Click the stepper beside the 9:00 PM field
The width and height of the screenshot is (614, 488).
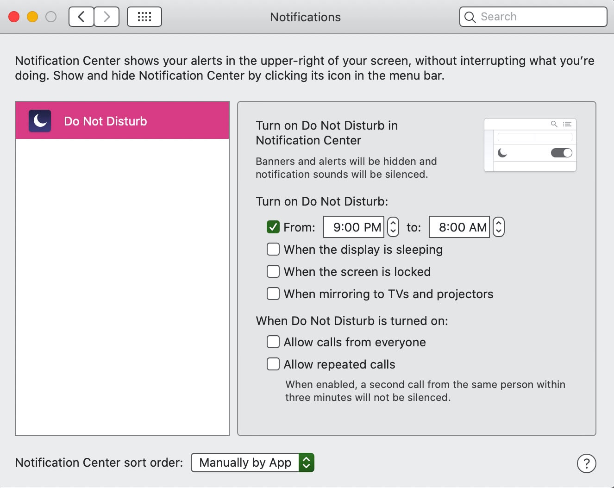click(x=393, y=227)
